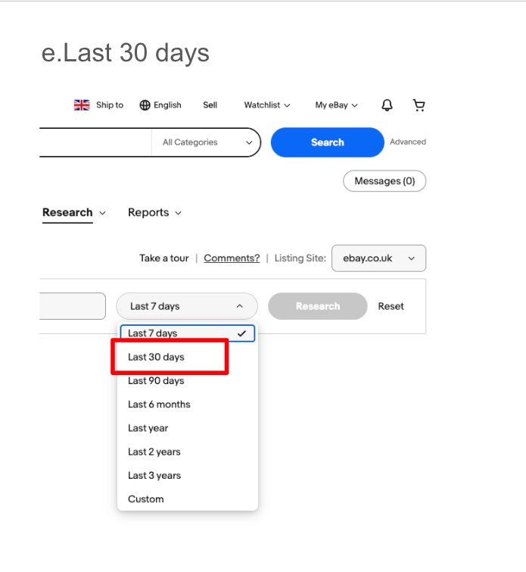Viewport: 526px width, 572px height.
Task: Open the Watchlist dropdown menu
Action: point(266,105)
